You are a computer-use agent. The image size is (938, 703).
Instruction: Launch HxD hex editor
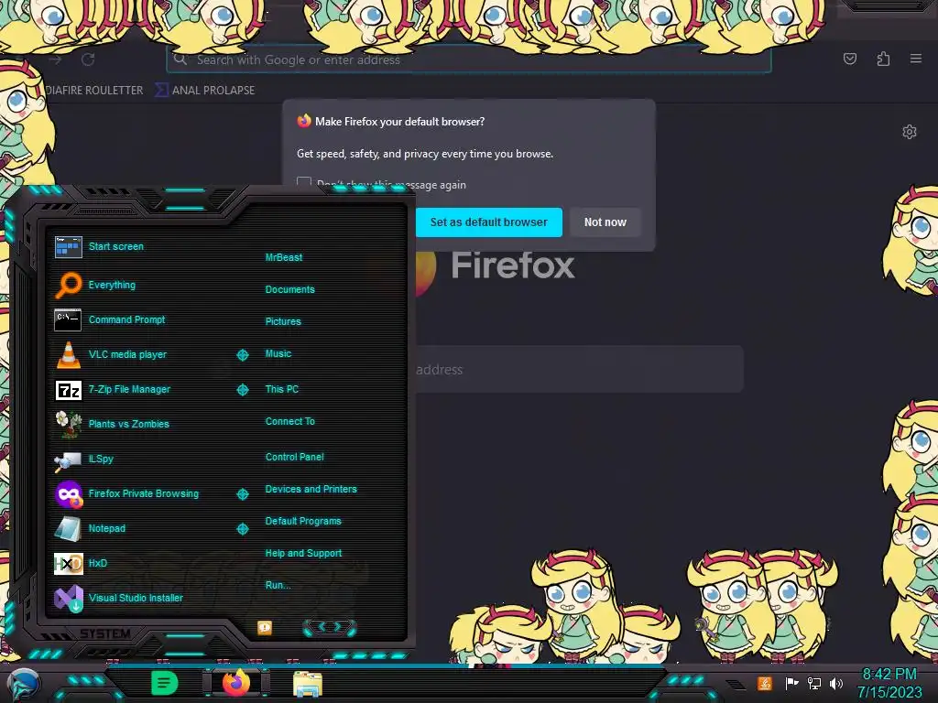(97, 563)
